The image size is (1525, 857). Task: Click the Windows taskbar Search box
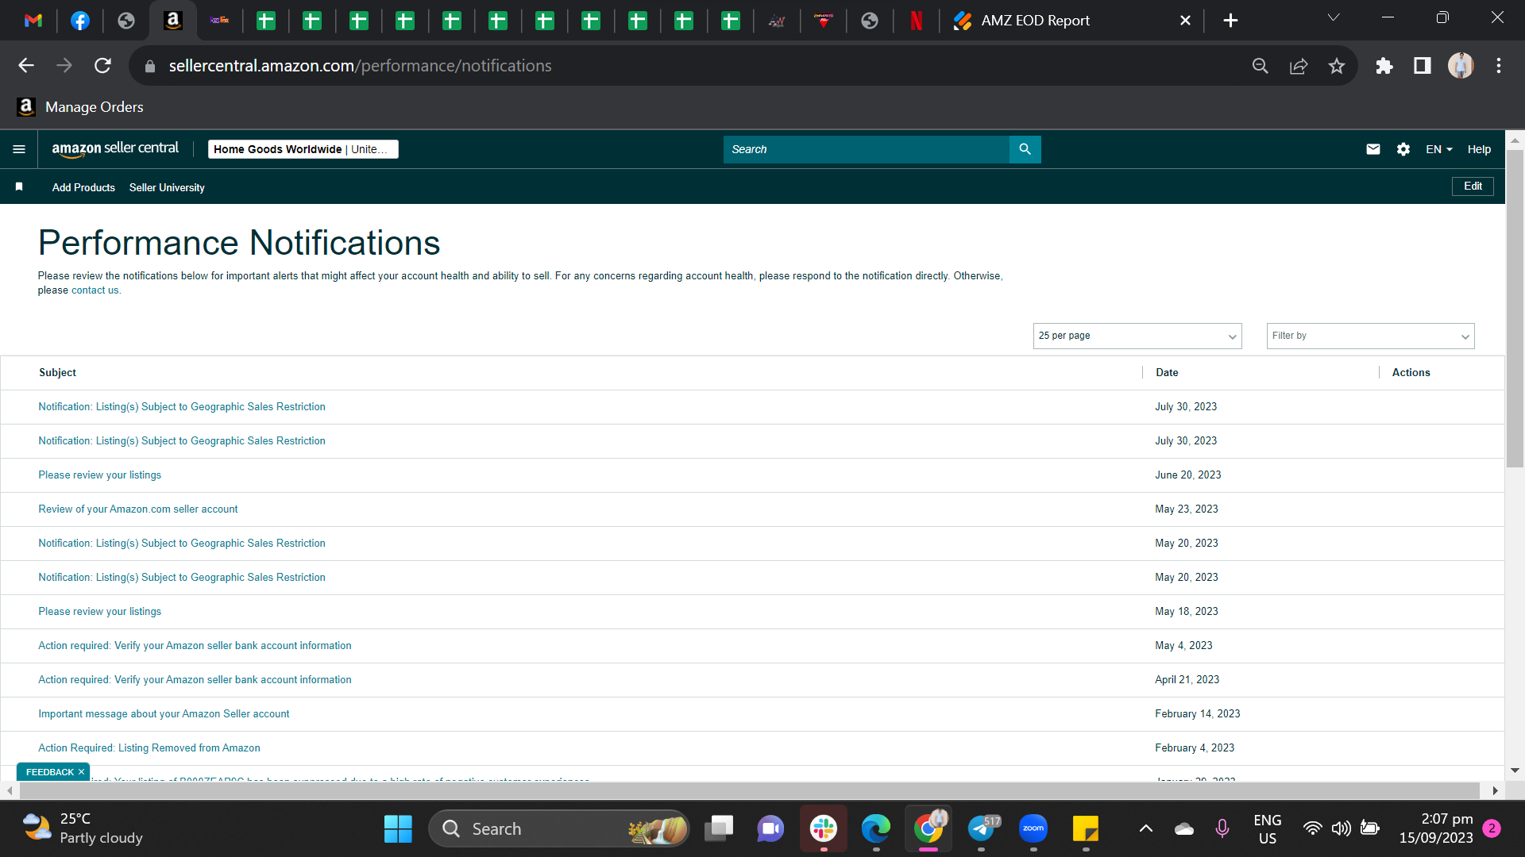pos(559,828)
